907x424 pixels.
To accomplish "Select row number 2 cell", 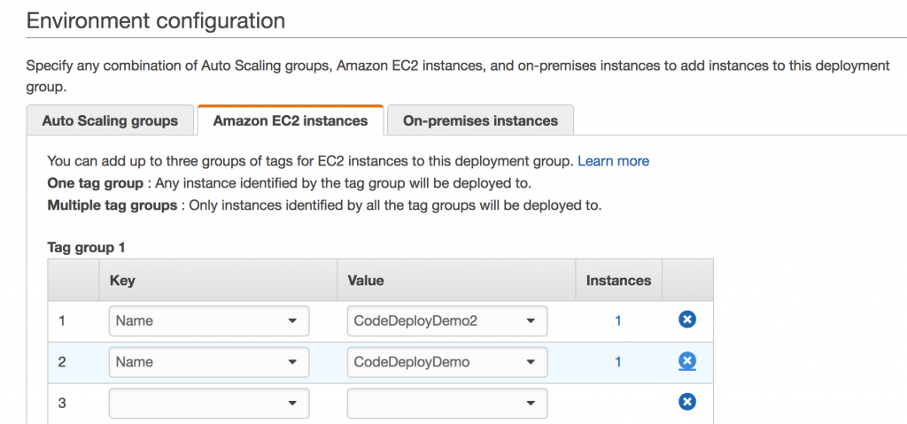I will (x=62, y=362).
